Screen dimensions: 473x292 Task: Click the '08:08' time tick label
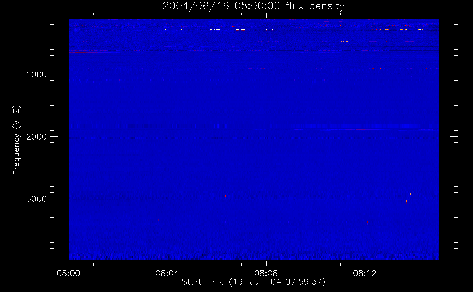[x=266, y=274]
